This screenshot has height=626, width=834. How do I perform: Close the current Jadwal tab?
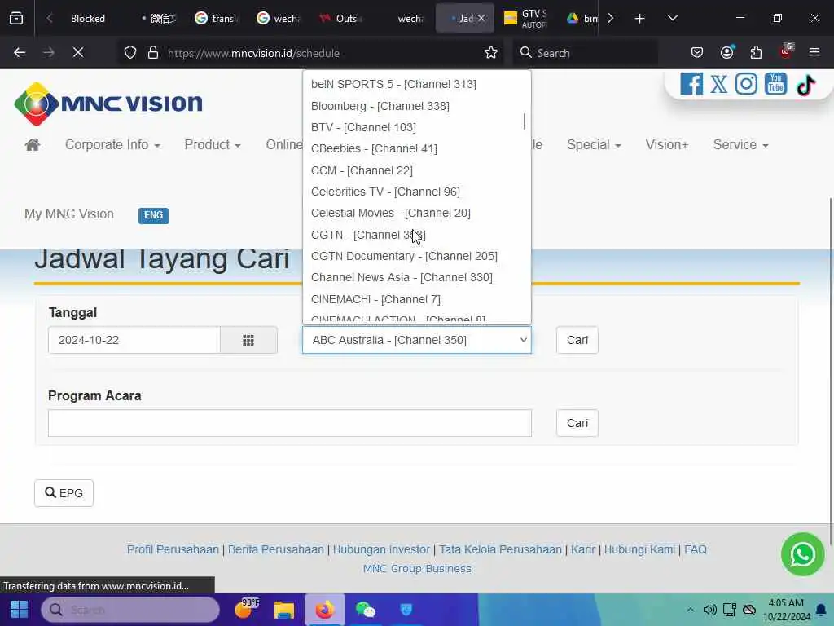[x=481, y=18]
